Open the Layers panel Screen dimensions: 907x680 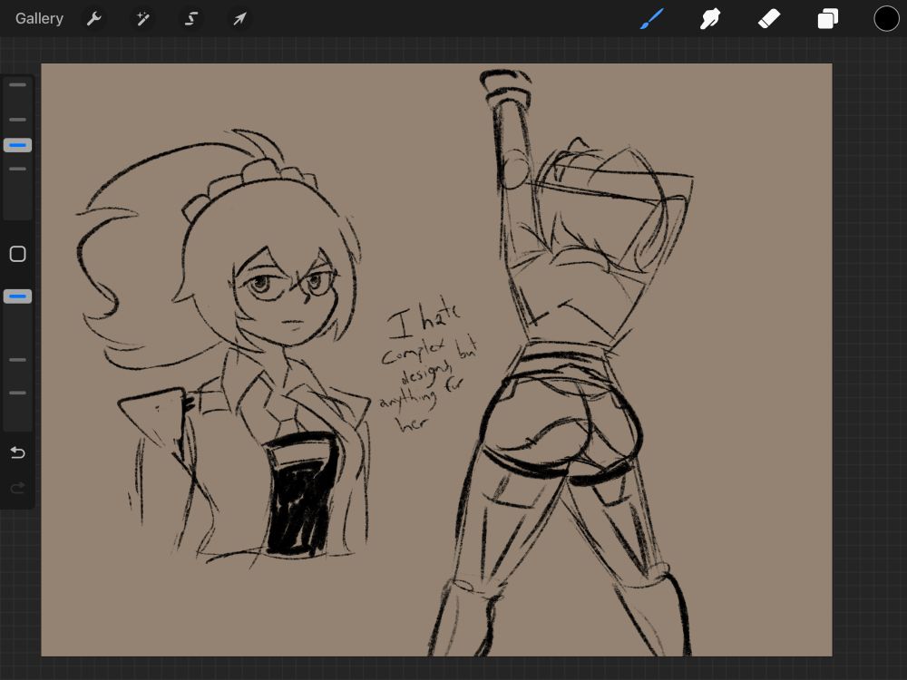tap(828, 19)
